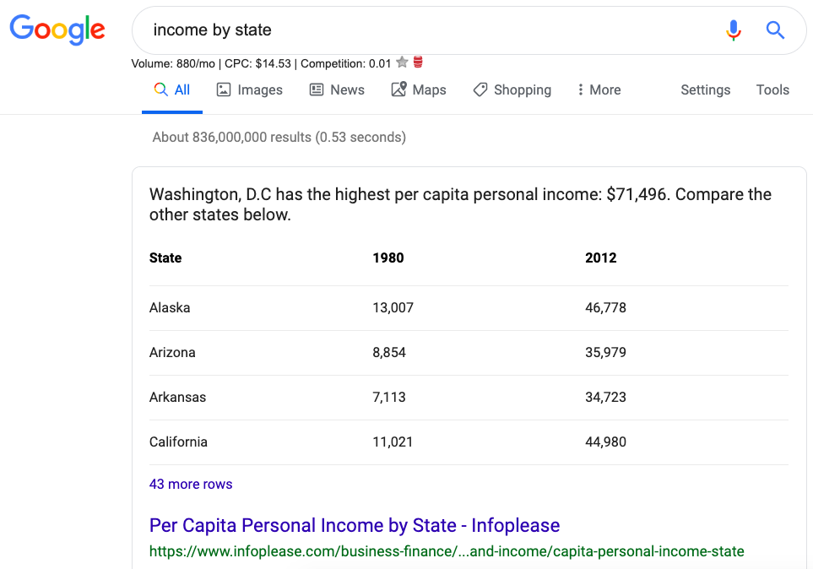Viewport: 813px width, 569px height.
Task: Click the 2012 column header
Action: click(600, 257)
